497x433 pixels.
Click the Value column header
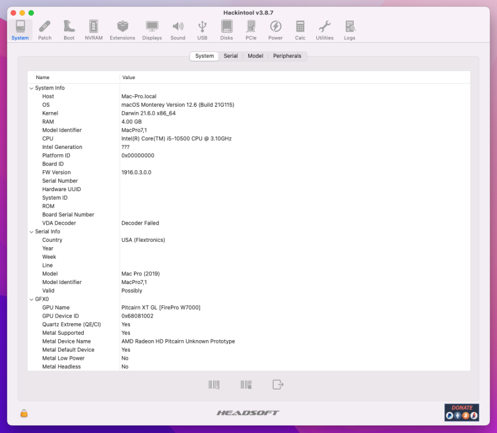[x=295, y=77]
